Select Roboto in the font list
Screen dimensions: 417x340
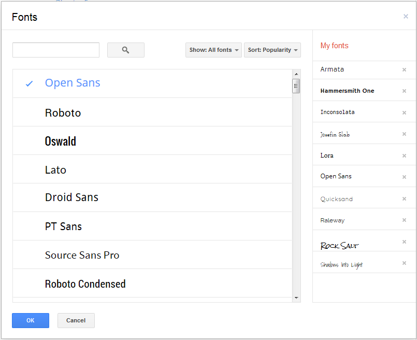pyautogui.click(x=152, y=112)
